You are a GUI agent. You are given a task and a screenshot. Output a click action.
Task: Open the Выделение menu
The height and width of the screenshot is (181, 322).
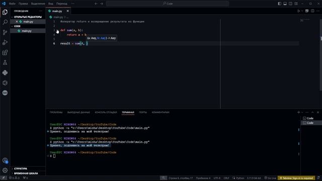(38, 4)
